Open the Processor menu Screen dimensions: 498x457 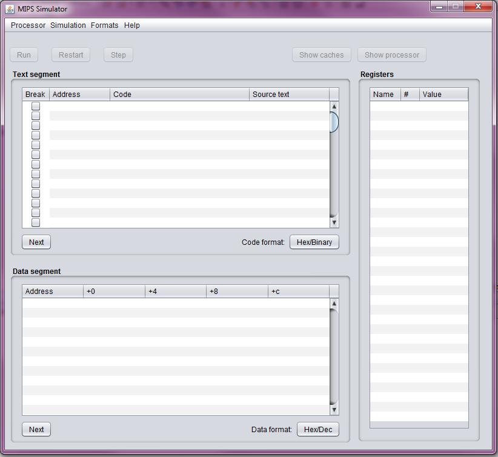pyautogui.click(x=28, y=25)
